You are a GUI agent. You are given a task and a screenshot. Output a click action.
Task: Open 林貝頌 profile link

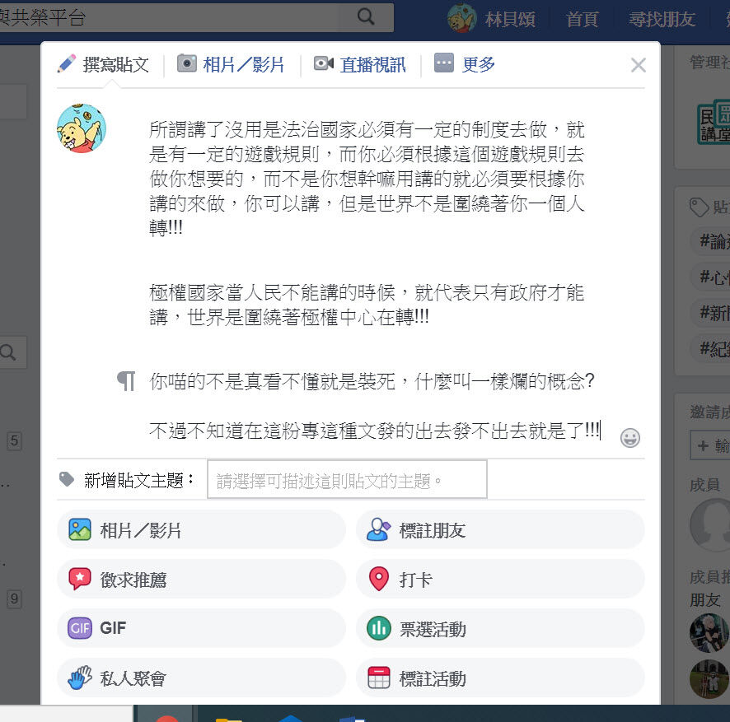coord(491,19)
